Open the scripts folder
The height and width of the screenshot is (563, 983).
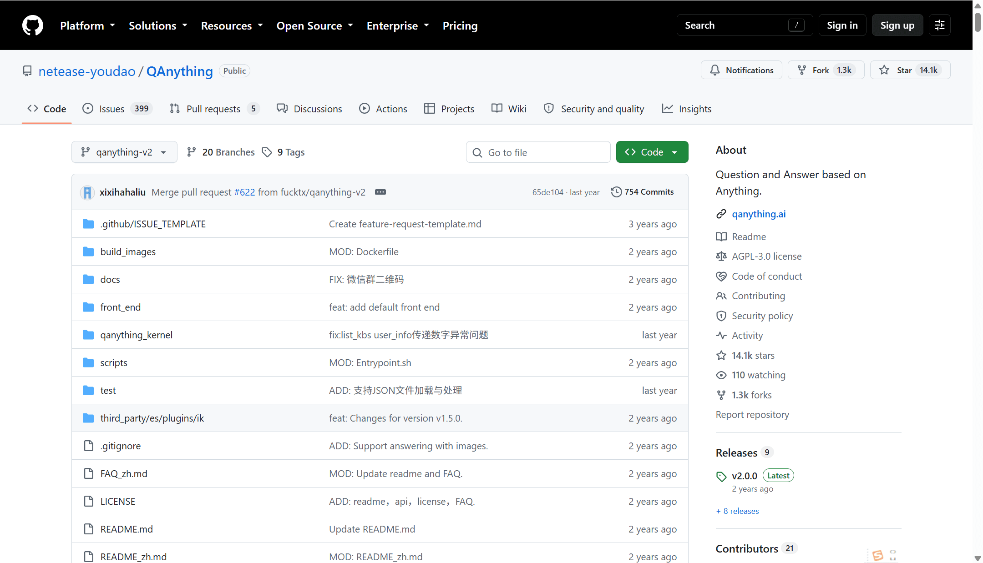(x=114, y=363)
